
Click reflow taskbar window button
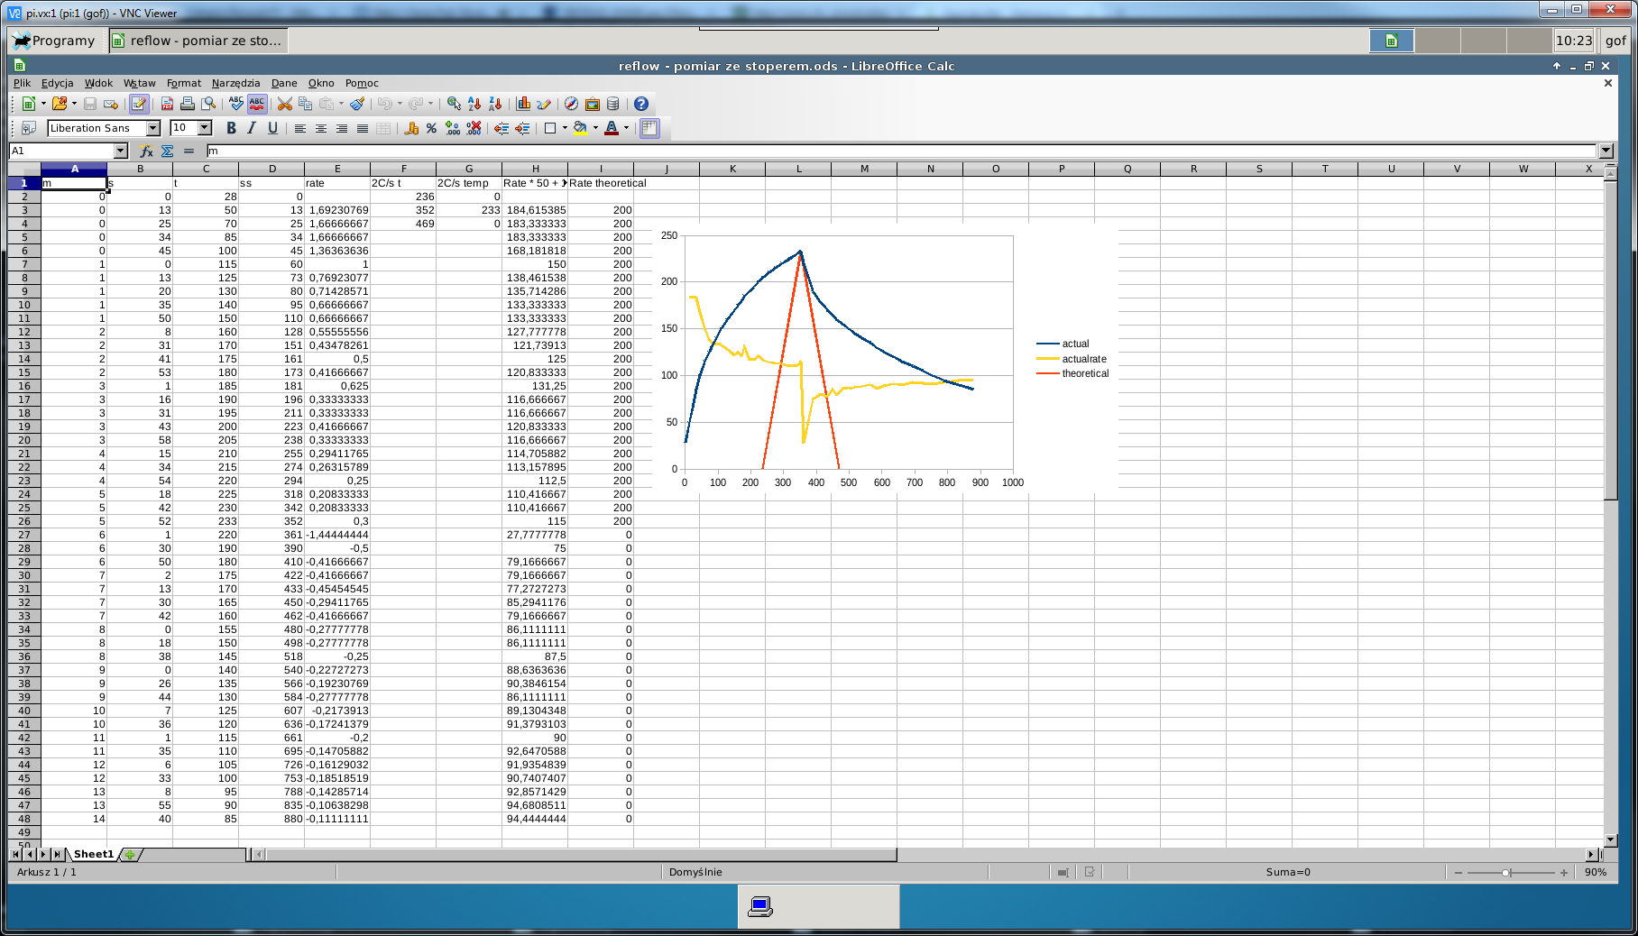tap(198, 41)
